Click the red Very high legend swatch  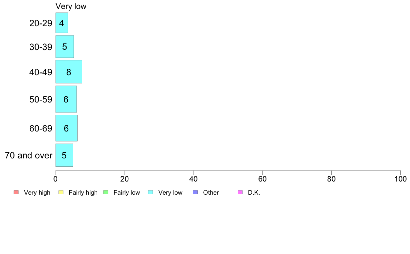click(x=16, y=192)
